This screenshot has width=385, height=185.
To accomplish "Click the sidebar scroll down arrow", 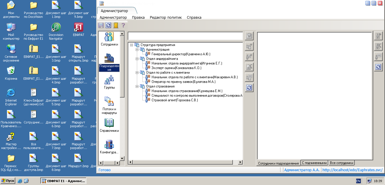I will (122, 158).
